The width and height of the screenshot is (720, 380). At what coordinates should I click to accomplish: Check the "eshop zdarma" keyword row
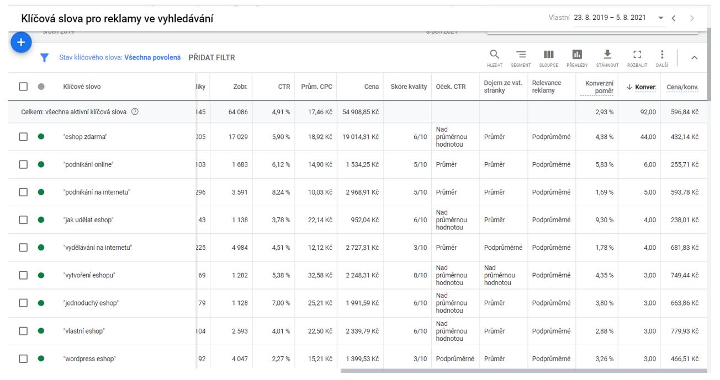click(x=23, y=137)
